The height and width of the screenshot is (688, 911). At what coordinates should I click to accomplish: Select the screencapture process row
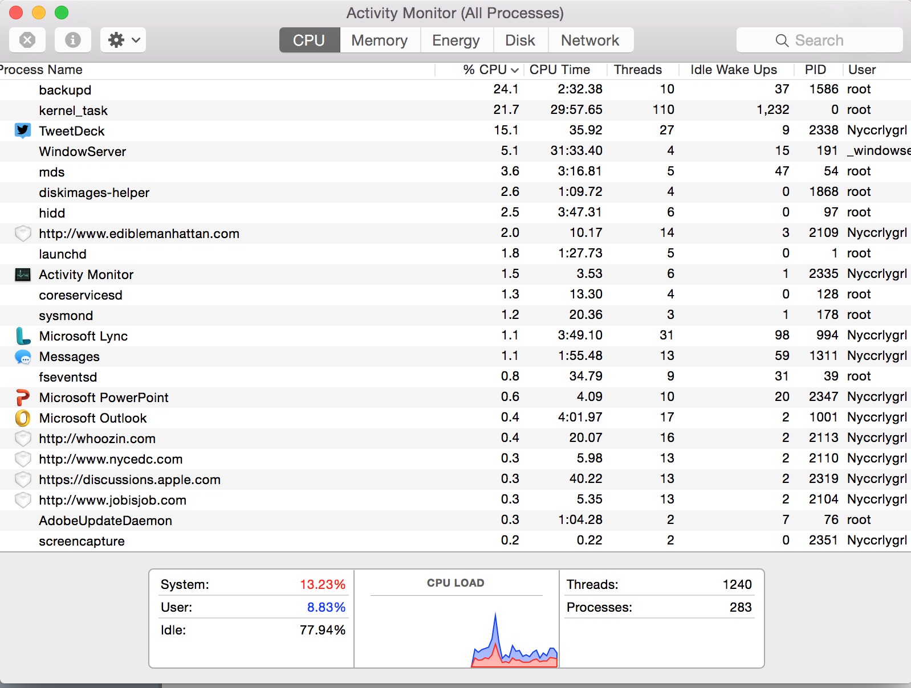tap(455, 541)
